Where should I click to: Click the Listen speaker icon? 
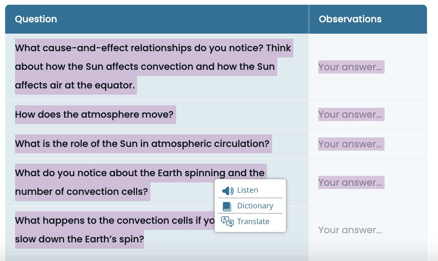coord(228,191)
